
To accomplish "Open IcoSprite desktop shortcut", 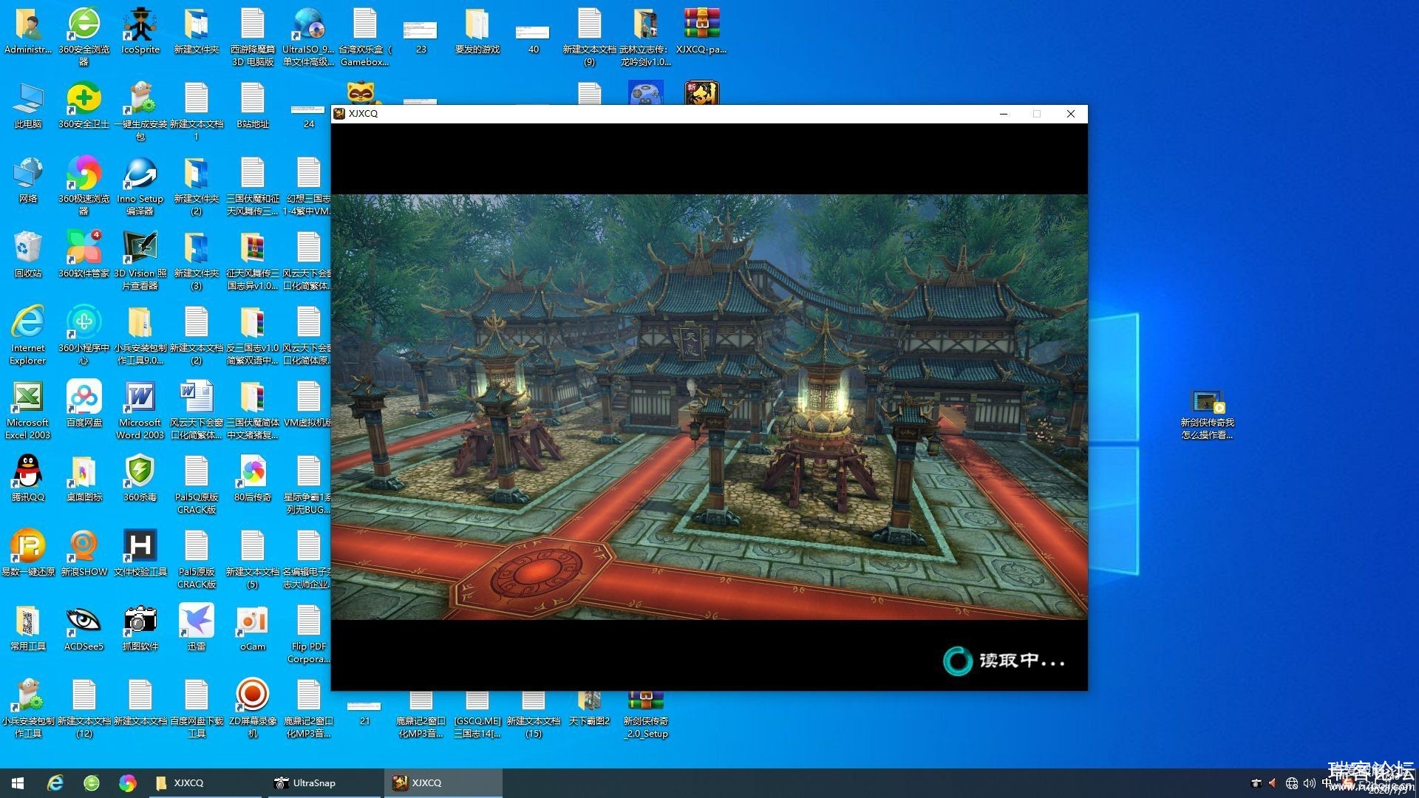I will coord(140,32).
